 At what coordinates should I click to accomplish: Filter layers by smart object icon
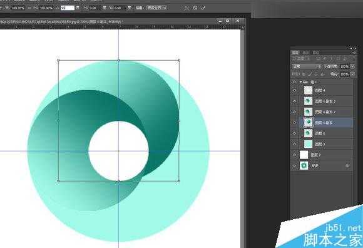coord(345,59)
